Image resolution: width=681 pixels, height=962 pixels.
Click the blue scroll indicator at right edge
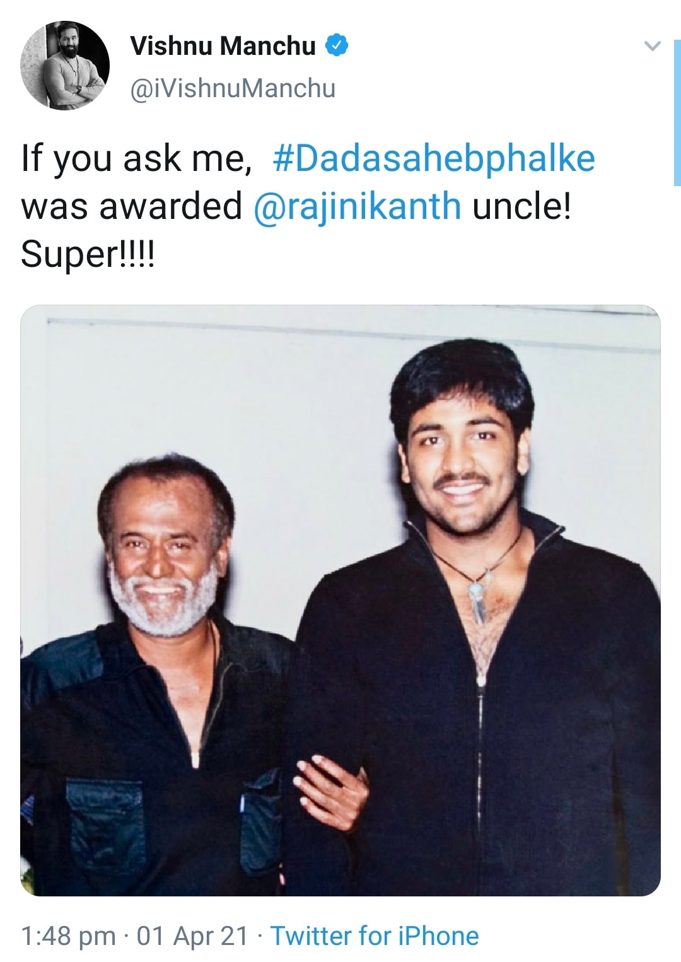677,112
